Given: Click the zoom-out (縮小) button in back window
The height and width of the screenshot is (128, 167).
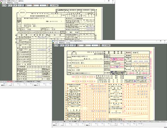Looking at the screenshot, I should [15, 5].
